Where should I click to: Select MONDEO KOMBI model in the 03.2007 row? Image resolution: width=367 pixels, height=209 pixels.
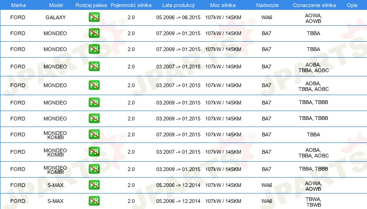point(55,152)
